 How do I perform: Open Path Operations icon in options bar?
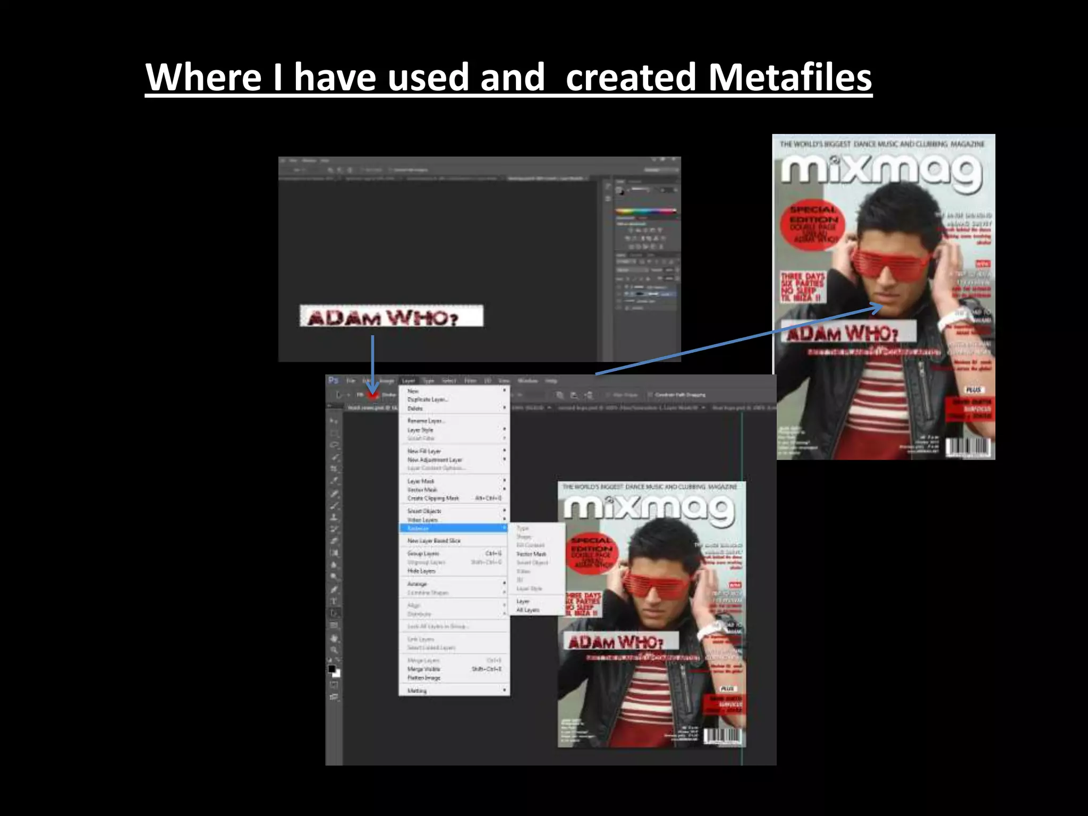(x=560, y=395)
